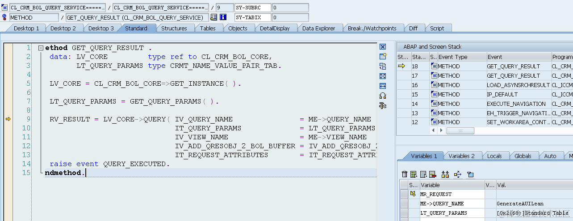The width and height of the screenshot is (573, 221).
Task: Select stack row SET_WORKAREA_CONT...
Action: click(x=485, y=122)
